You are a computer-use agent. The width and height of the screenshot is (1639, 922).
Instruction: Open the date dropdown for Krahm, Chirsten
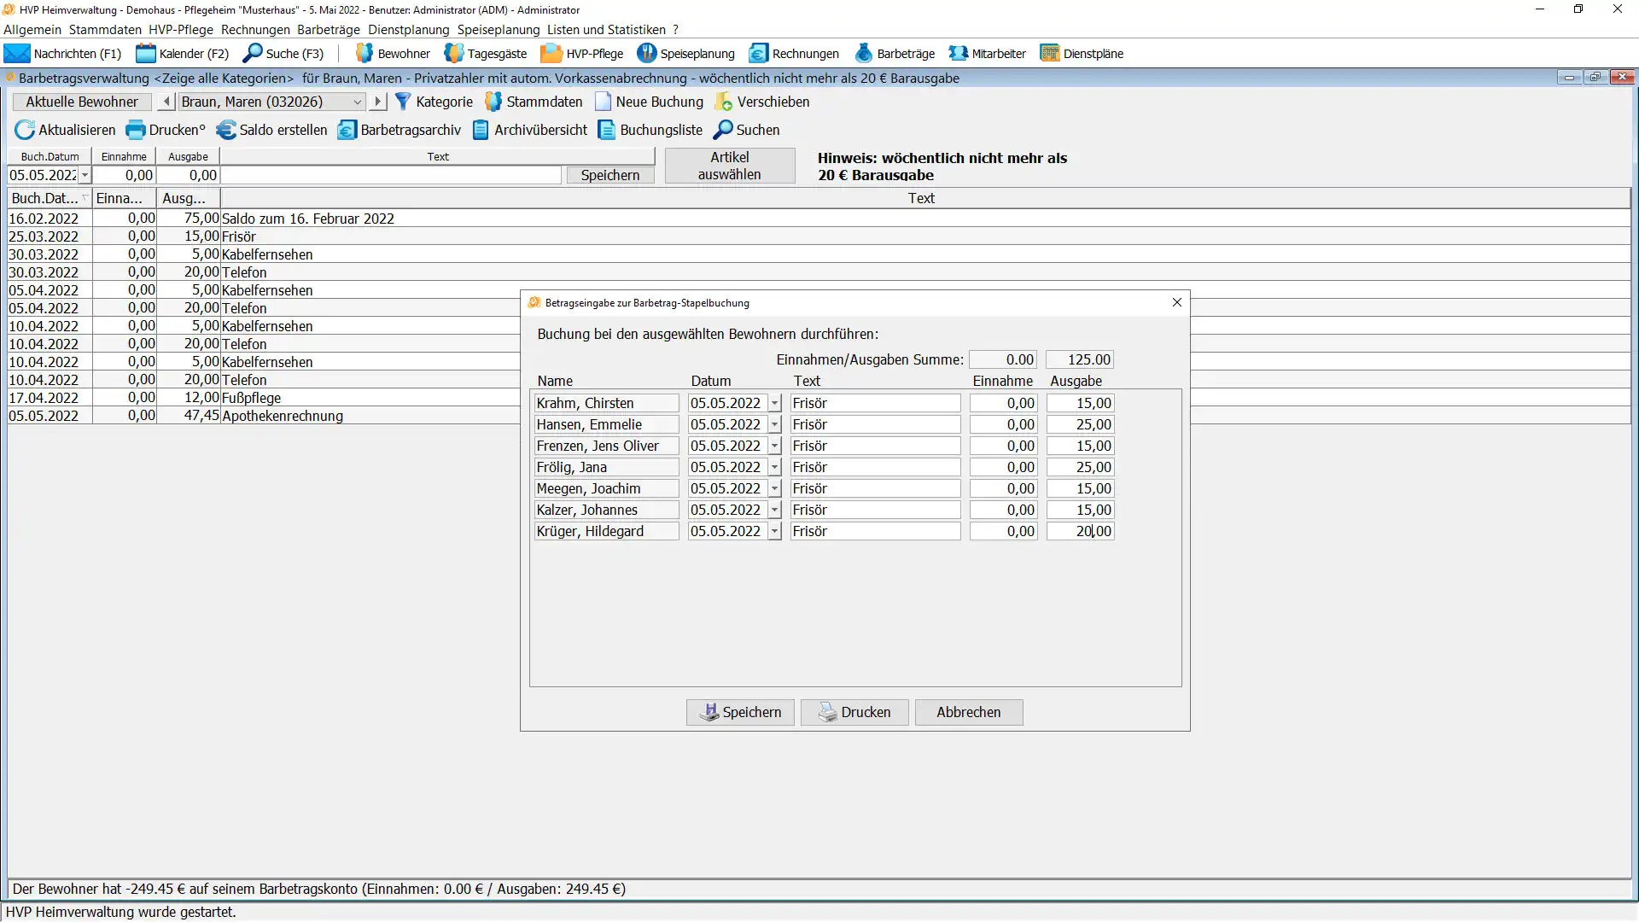pyautogui.click(x=774, y=403)
